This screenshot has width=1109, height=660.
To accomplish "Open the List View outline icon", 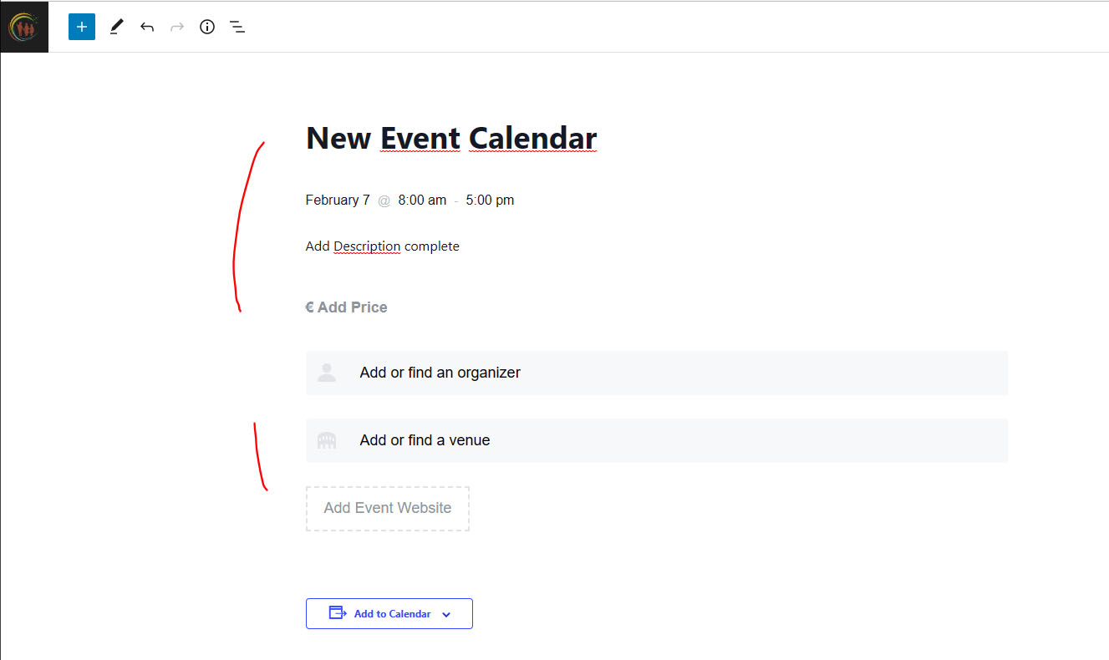I will point(237,27).
